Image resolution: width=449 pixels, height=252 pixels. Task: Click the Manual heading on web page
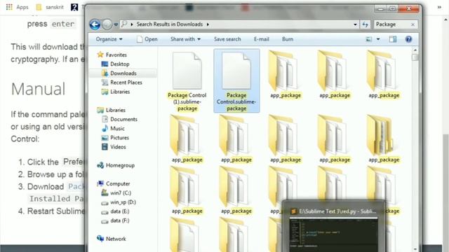tap(39, 89)
